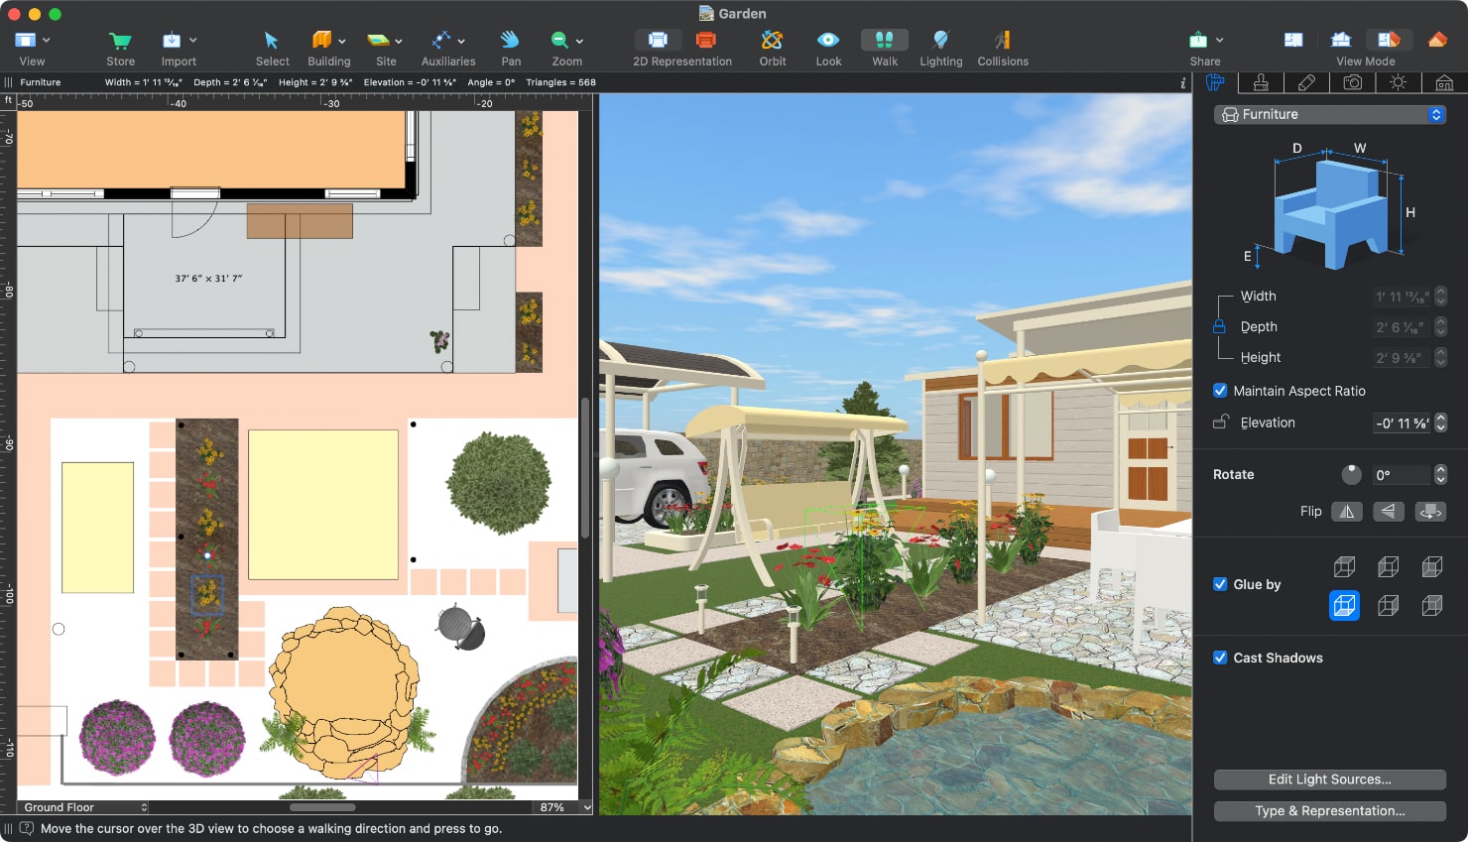Viewport: 1468px width, 843px height.
Task: Click the Elevation value field
Action: click(x=1402, y=422)
